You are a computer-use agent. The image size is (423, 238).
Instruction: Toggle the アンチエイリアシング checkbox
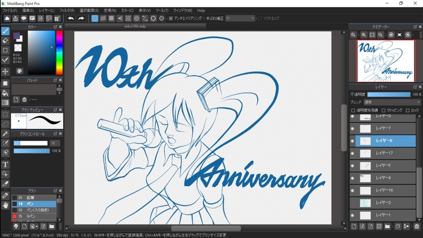[x=171, y=18]
